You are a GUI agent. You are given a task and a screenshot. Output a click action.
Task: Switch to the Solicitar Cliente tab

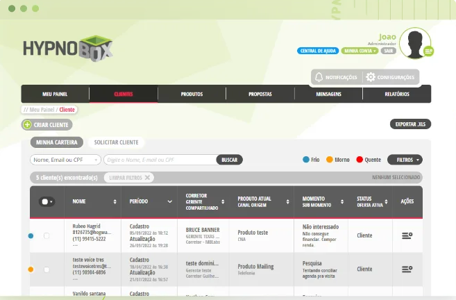(116, 142)
